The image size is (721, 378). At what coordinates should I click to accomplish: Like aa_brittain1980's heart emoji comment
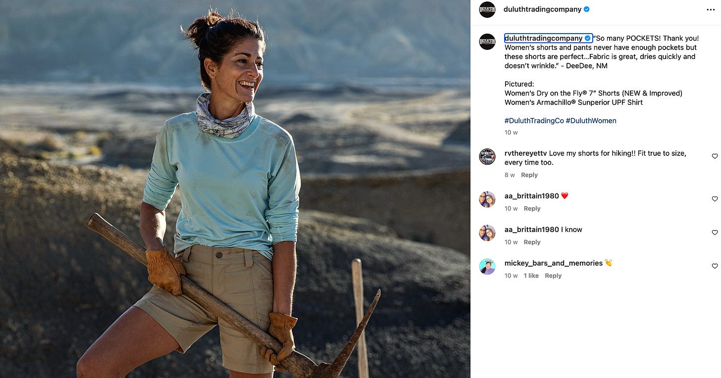click(715, 199)
